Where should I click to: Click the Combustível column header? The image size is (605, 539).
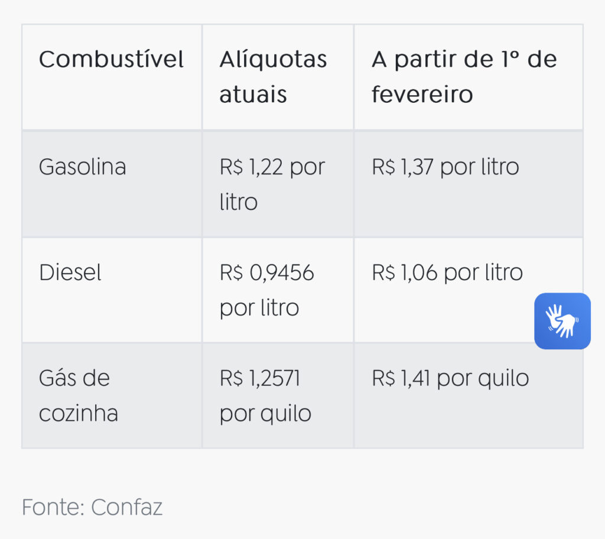[x=111, y=60]
